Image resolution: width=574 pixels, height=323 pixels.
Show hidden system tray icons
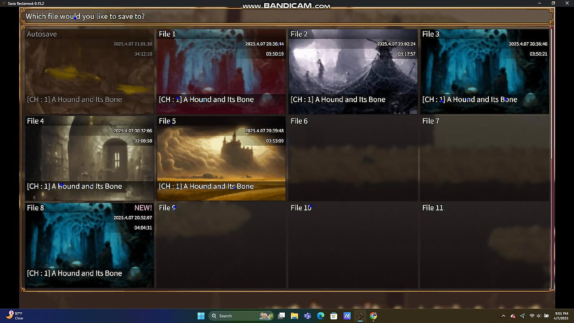503,316
